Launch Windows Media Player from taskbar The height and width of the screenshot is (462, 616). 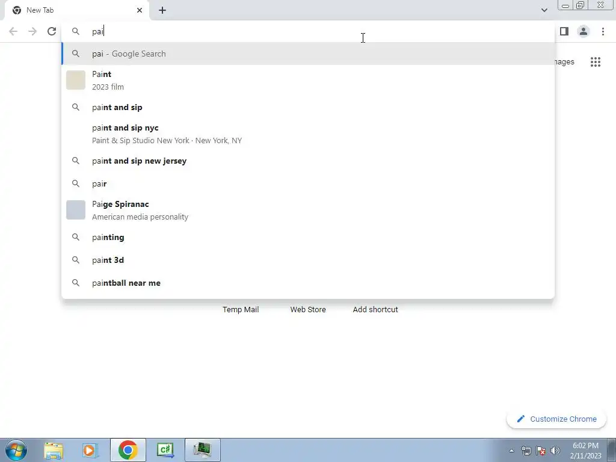pyautogui.click(x=90, y=450)
